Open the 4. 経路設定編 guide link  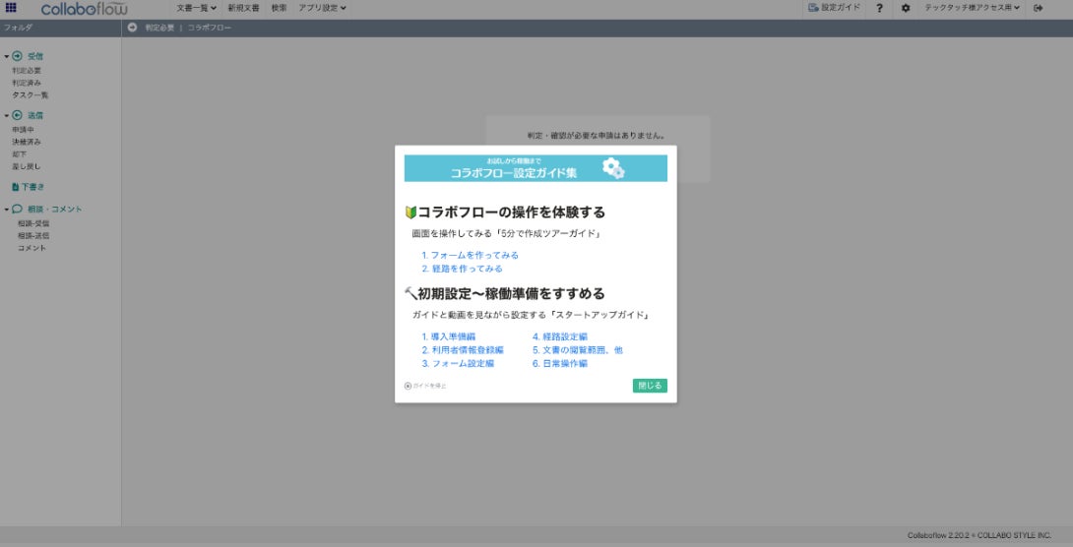[560, 336]
